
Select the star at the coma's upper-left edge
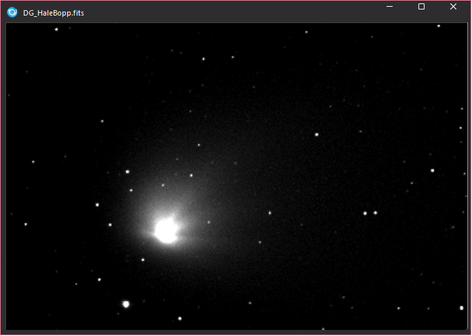coord(127,172)
